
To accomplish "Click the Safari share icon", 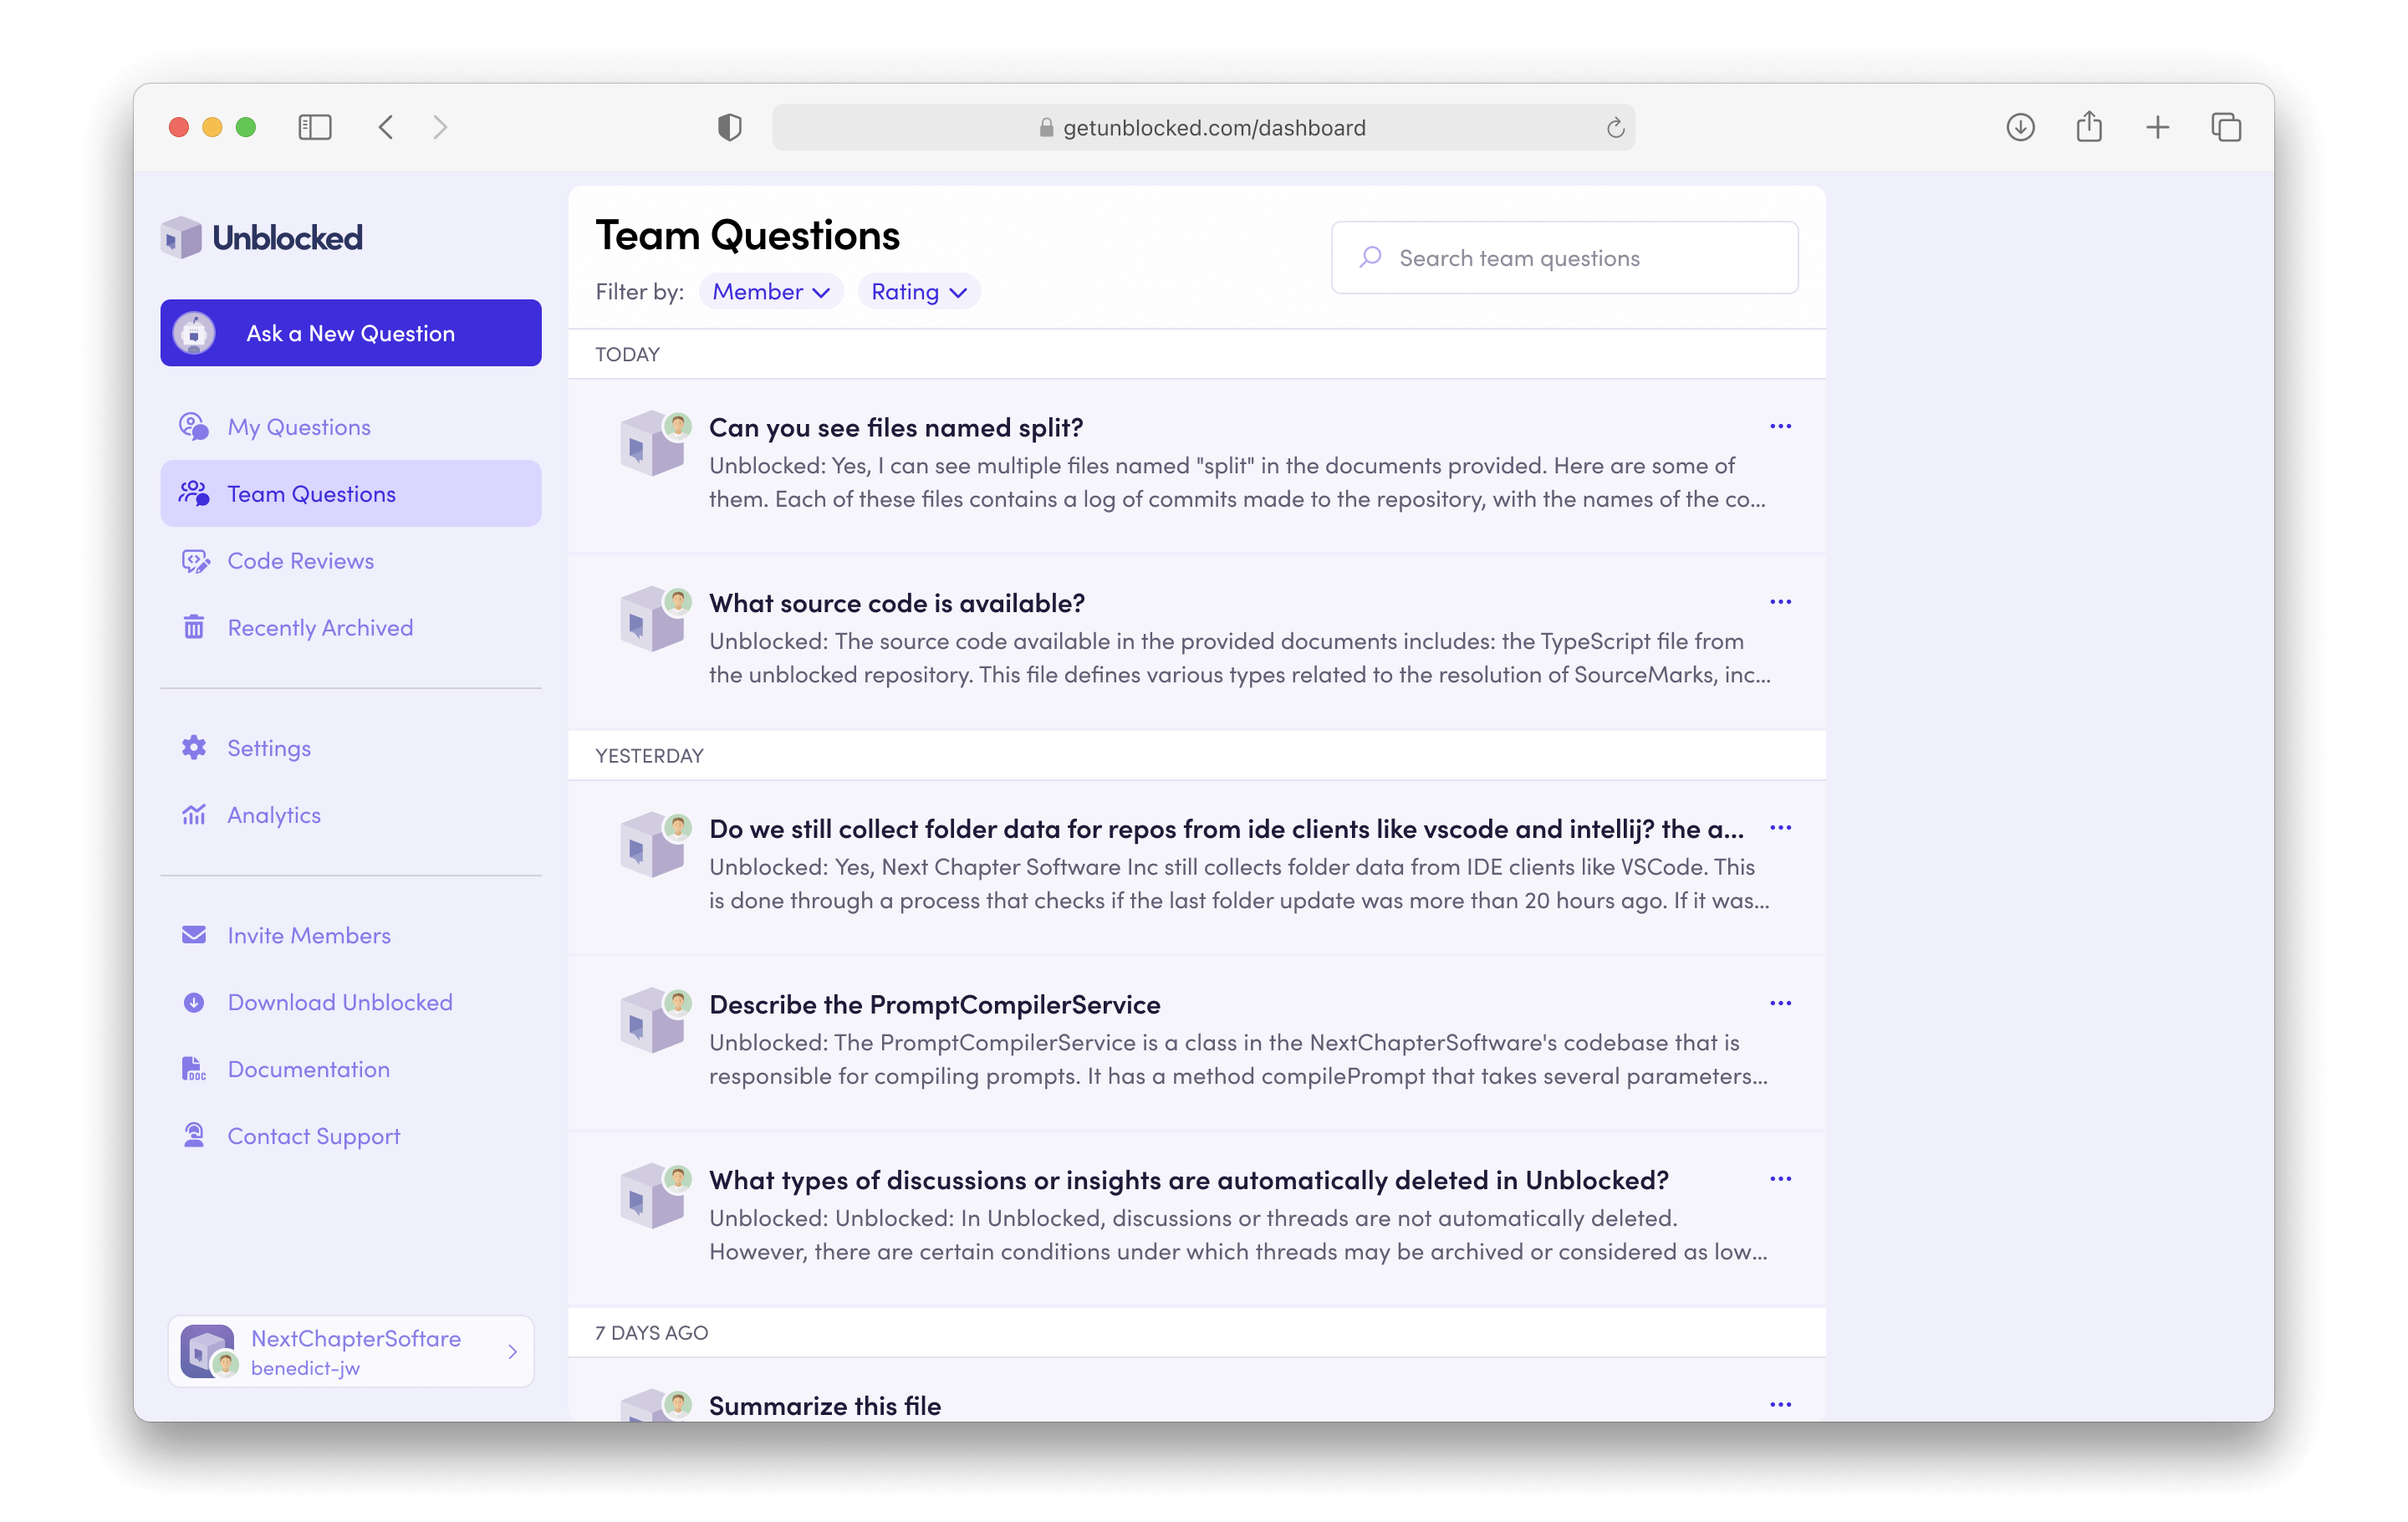I will click(x=2088, y=127).
